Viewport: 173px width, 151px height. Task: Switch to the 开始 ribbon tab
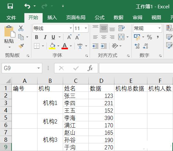[x=33, y=17]
